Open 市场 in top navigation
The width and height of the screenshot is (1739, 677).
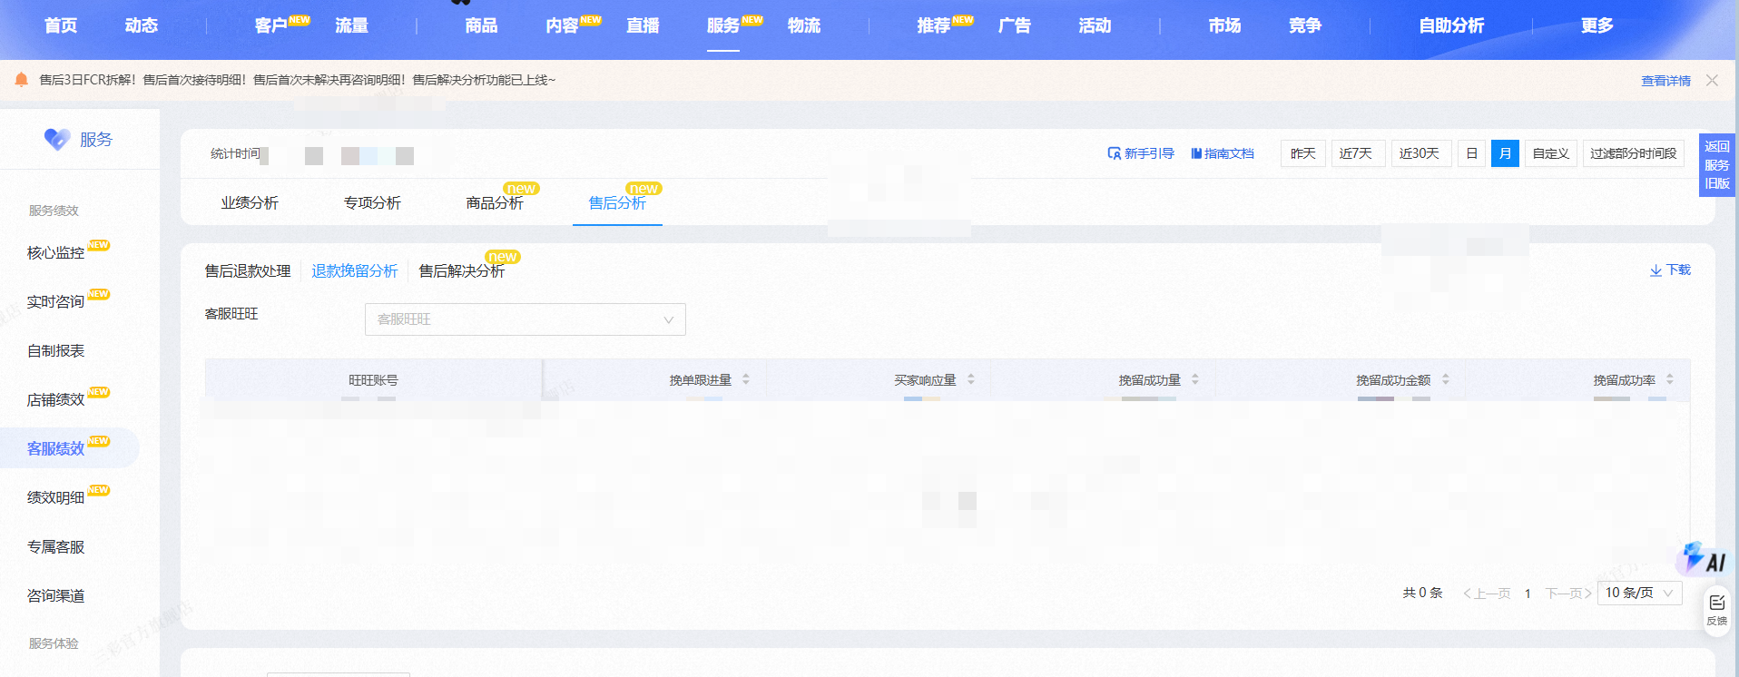point(1224,25)
